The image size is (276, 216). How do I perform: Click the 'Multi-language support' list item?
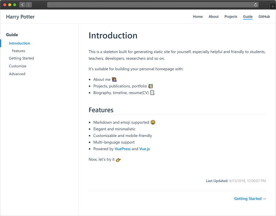click(114, 142)
